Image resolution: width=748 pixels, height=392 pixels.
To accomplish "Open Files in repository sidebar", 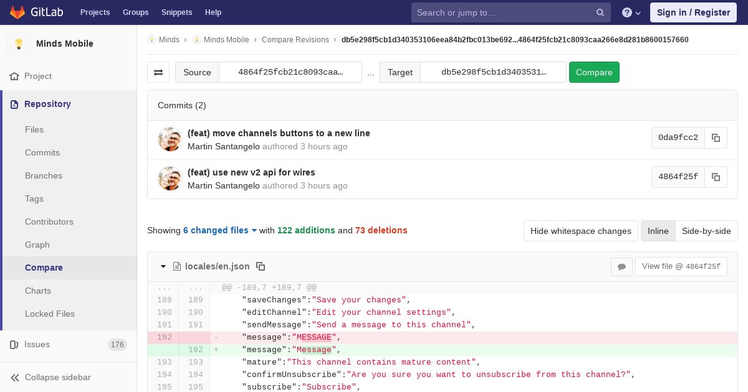I will (34, 129).
